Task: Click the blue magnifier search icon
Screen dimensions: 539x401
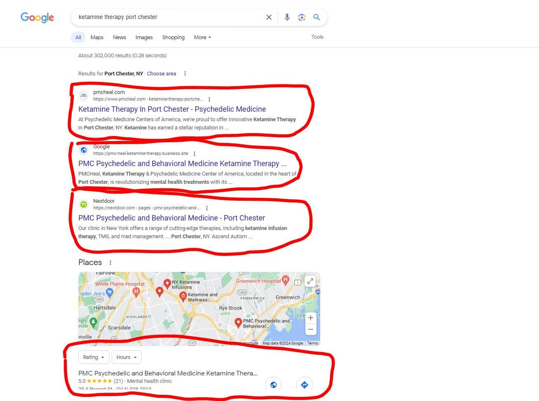Action: pyautogui.click(x=316, y=17)
